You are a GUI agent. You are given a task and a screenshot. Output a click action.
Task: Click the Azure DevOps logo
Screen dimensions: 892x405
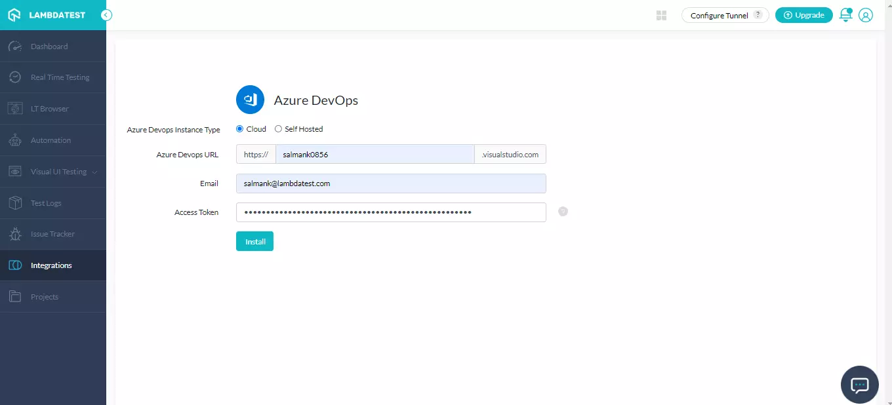coord(250,99)
